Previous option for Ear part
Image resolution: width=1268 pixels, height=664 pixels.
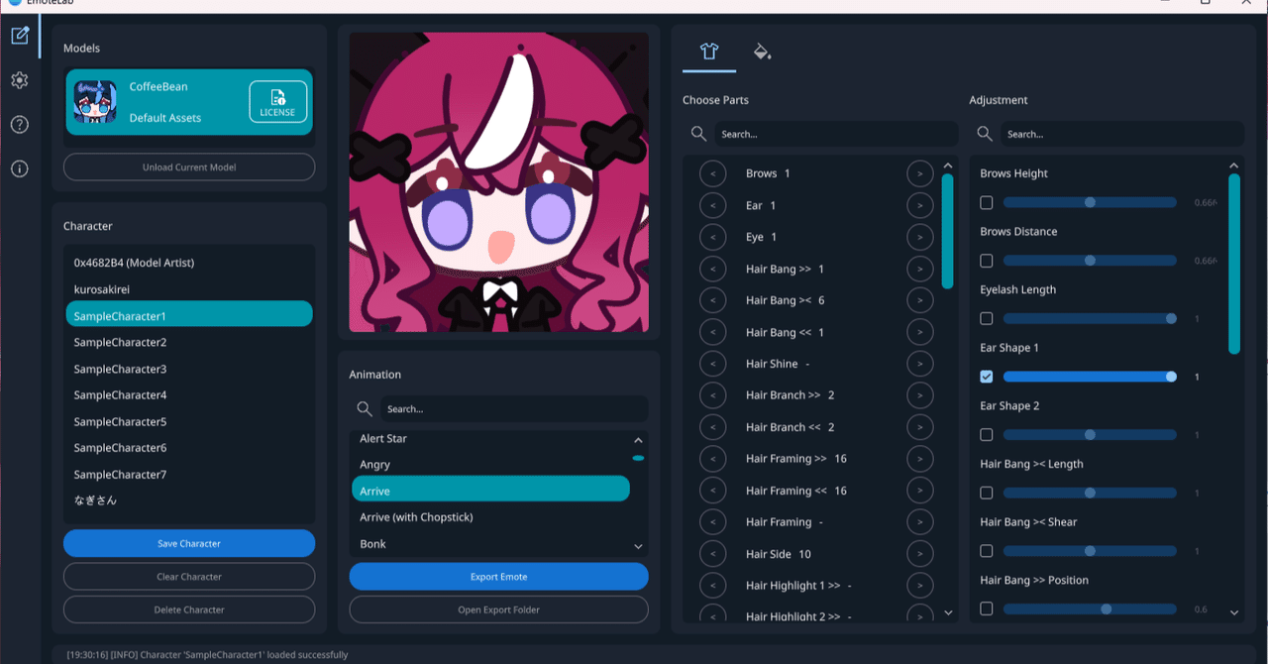[712, 205]
